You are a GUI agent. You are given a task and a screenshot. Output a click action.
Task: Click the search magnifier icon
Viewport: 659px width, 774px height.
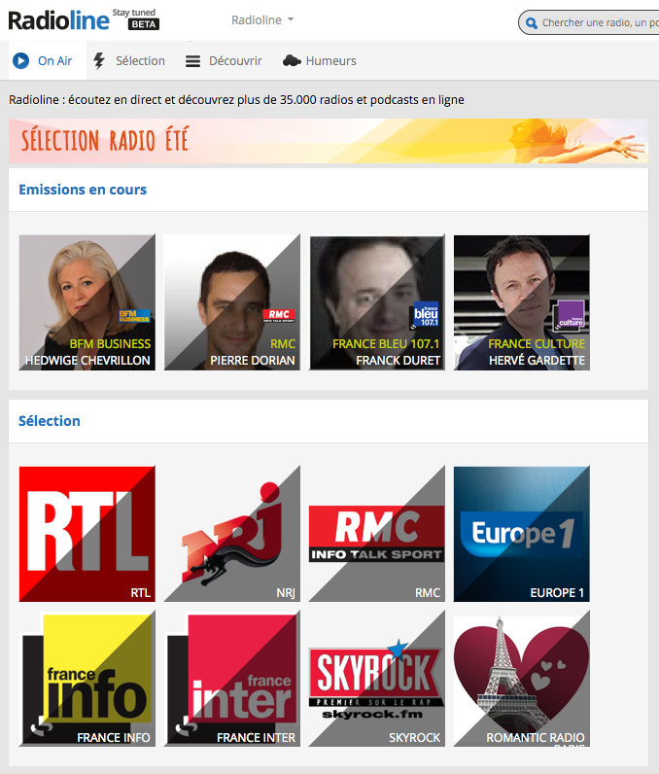[x=531, y=22]
